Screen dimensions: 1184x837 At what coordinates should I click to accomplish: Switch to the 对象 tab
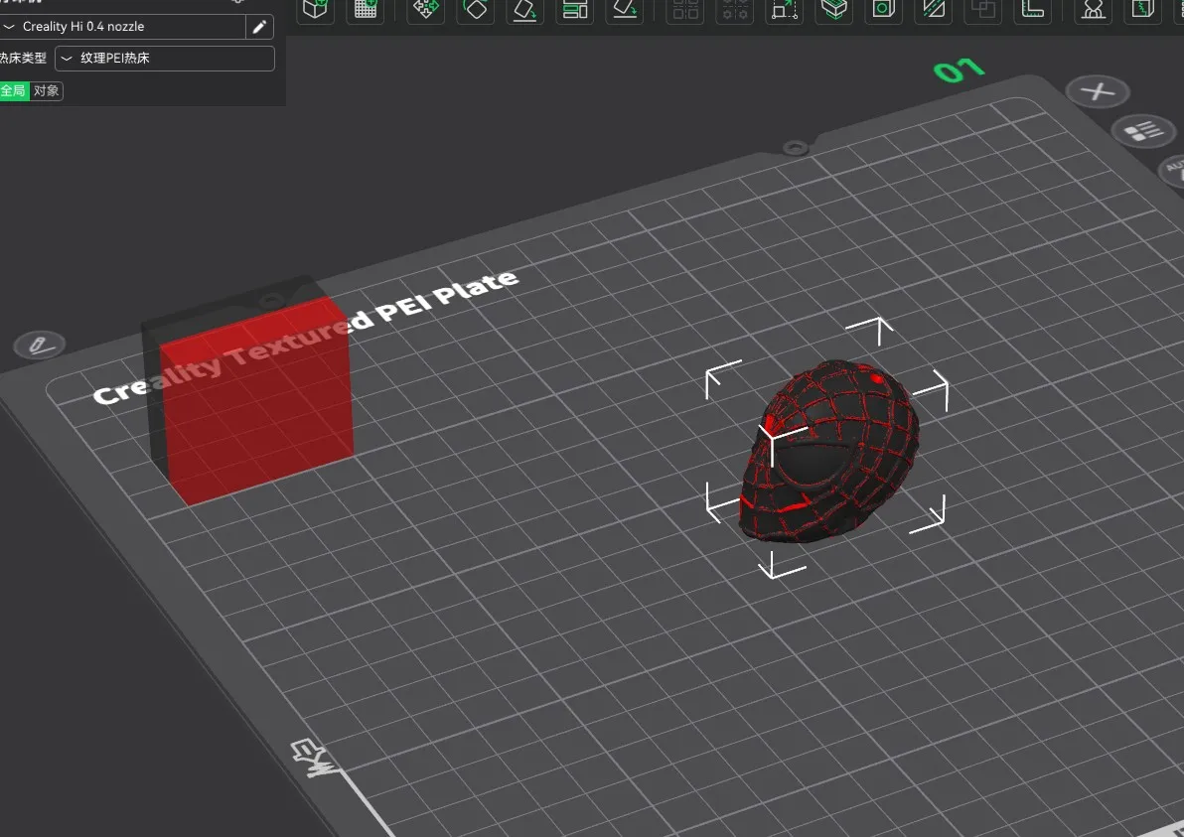pyautogui.click(x=46, y=90)
